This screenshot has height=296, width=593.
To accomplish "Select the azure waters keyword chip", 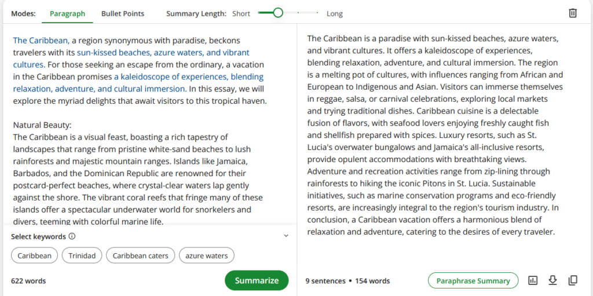I will pos(207,255).
